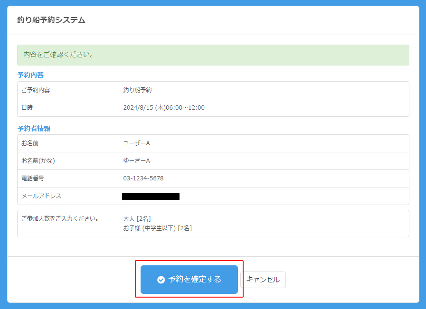Cancel the reservation with キャンセル button

coord(263,280)
